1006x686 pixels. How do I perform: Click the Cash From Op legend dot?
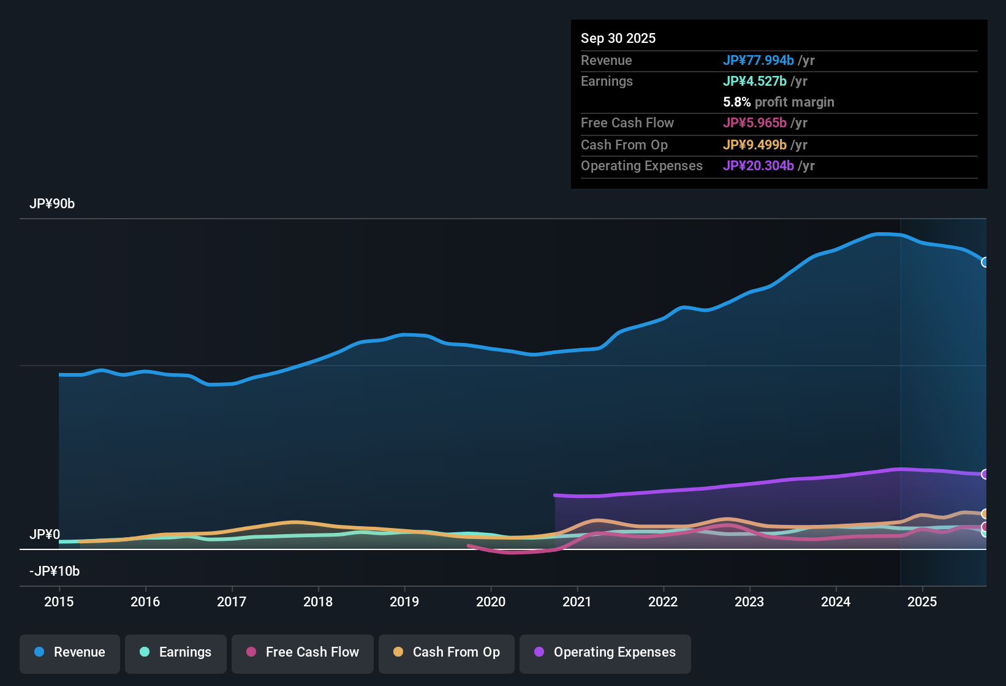click(x=399, y=652)
